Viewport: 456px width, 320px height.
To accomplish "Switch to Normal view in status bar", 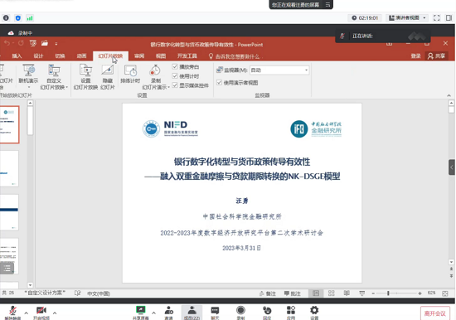I will [x=316, y=293].
